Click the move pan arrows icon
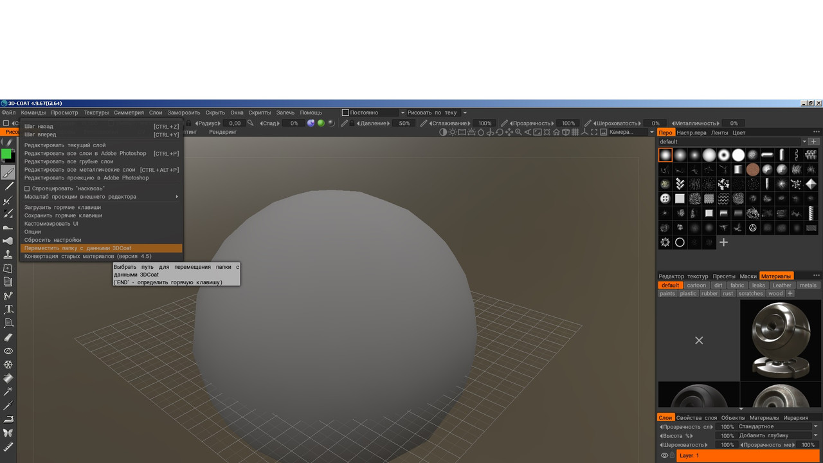 pyautogui.click(x=509, y=132)
